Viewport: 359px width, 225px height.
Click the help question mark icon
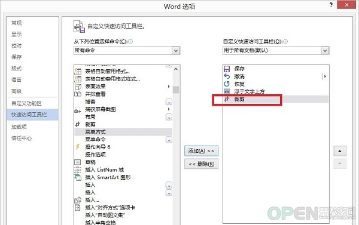(x=331, y=5)
